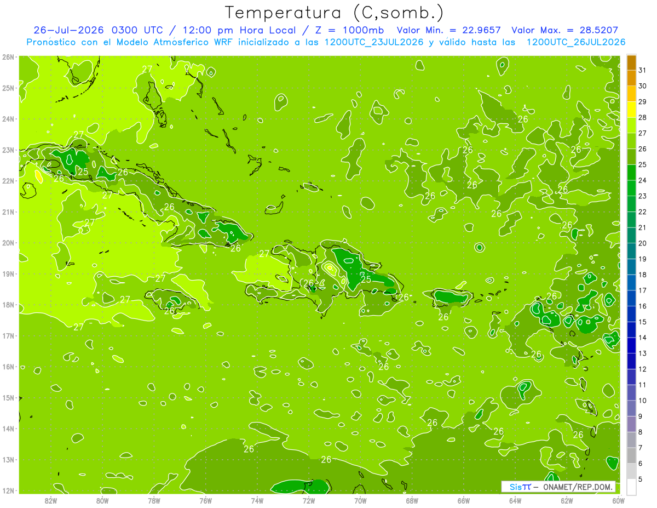Click the 'Valor Max. = 28.5207' text
Image resolution: width=657 pixels, height=508 pixels.
point(564,30)
